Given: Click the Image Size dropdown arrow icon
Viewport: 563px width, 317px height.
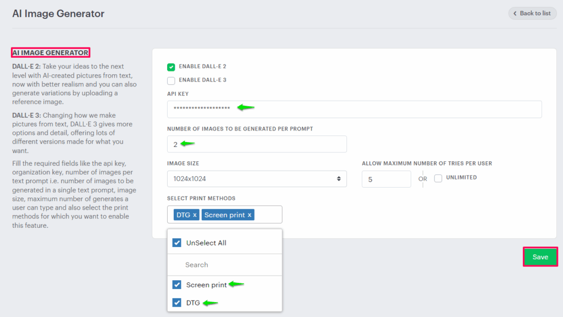Looking at the screenshot, I should (338, 179).
